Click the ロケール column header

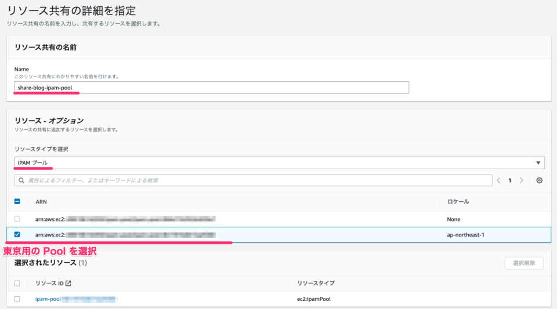[458, 202]
